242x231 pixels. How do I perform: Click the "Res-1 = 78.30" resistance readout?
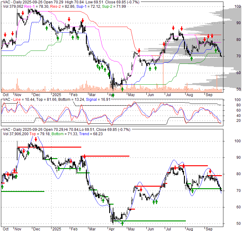click(x=36, y=7)
